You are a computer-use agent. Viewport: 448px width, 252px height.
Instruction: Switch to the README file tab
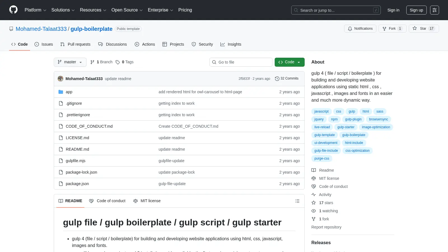(70, 201)
